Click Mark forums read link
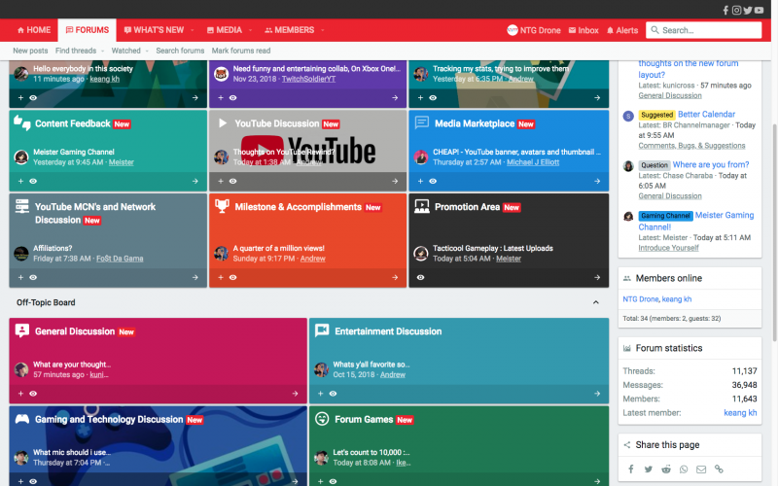Image resolution: width=778 pixels, height=486 pixels. 241,51
